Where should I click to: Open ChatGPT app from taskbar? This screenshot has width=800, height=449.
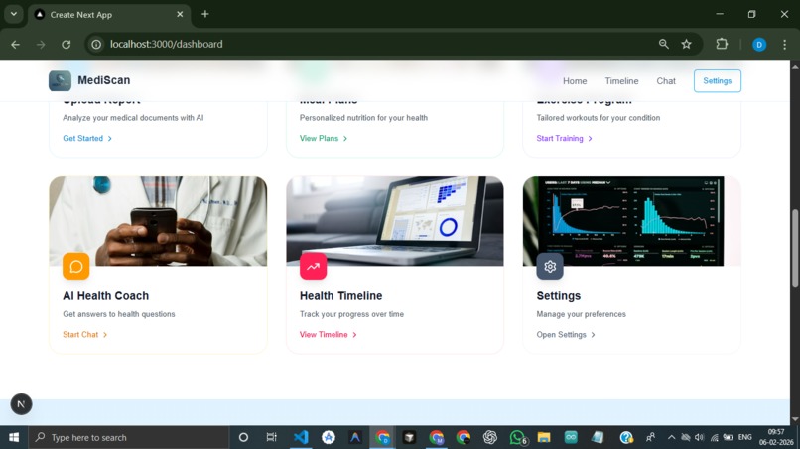click(x=489, y=437)
